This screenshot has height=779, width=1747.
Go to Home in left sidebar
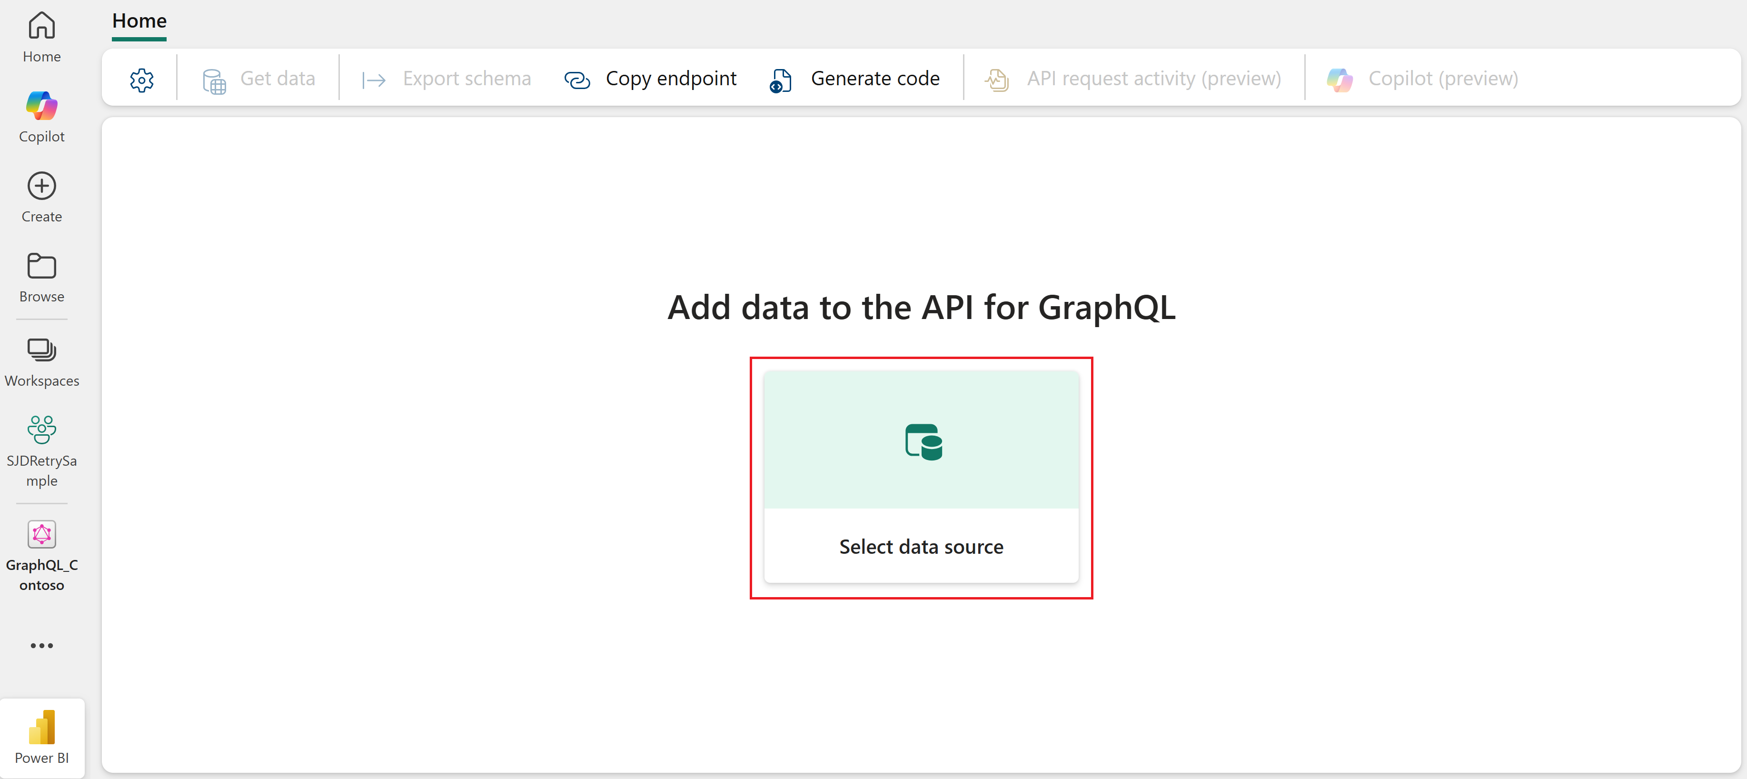[41, 37]
